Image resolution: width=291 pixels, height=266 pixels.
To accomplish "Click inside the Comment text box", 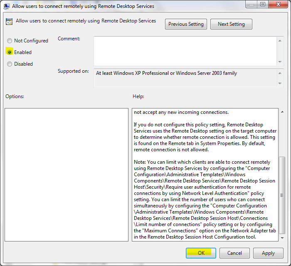I will [185, 51].
